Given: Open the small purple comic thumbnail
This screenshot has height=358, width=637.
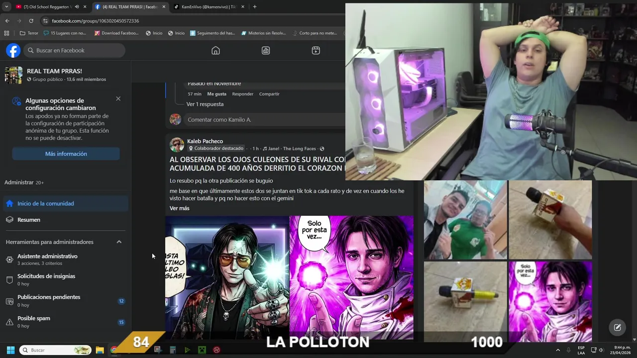Looking at the screenshot, I should coord(550,301).
